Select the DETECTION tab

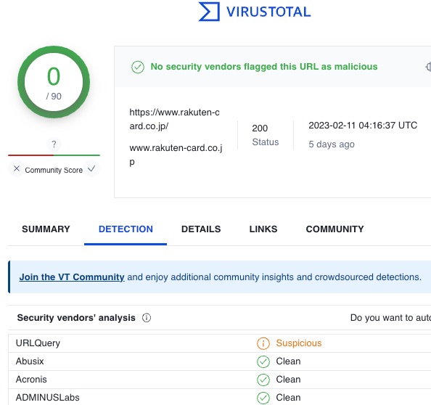click(x=126, y=229)
